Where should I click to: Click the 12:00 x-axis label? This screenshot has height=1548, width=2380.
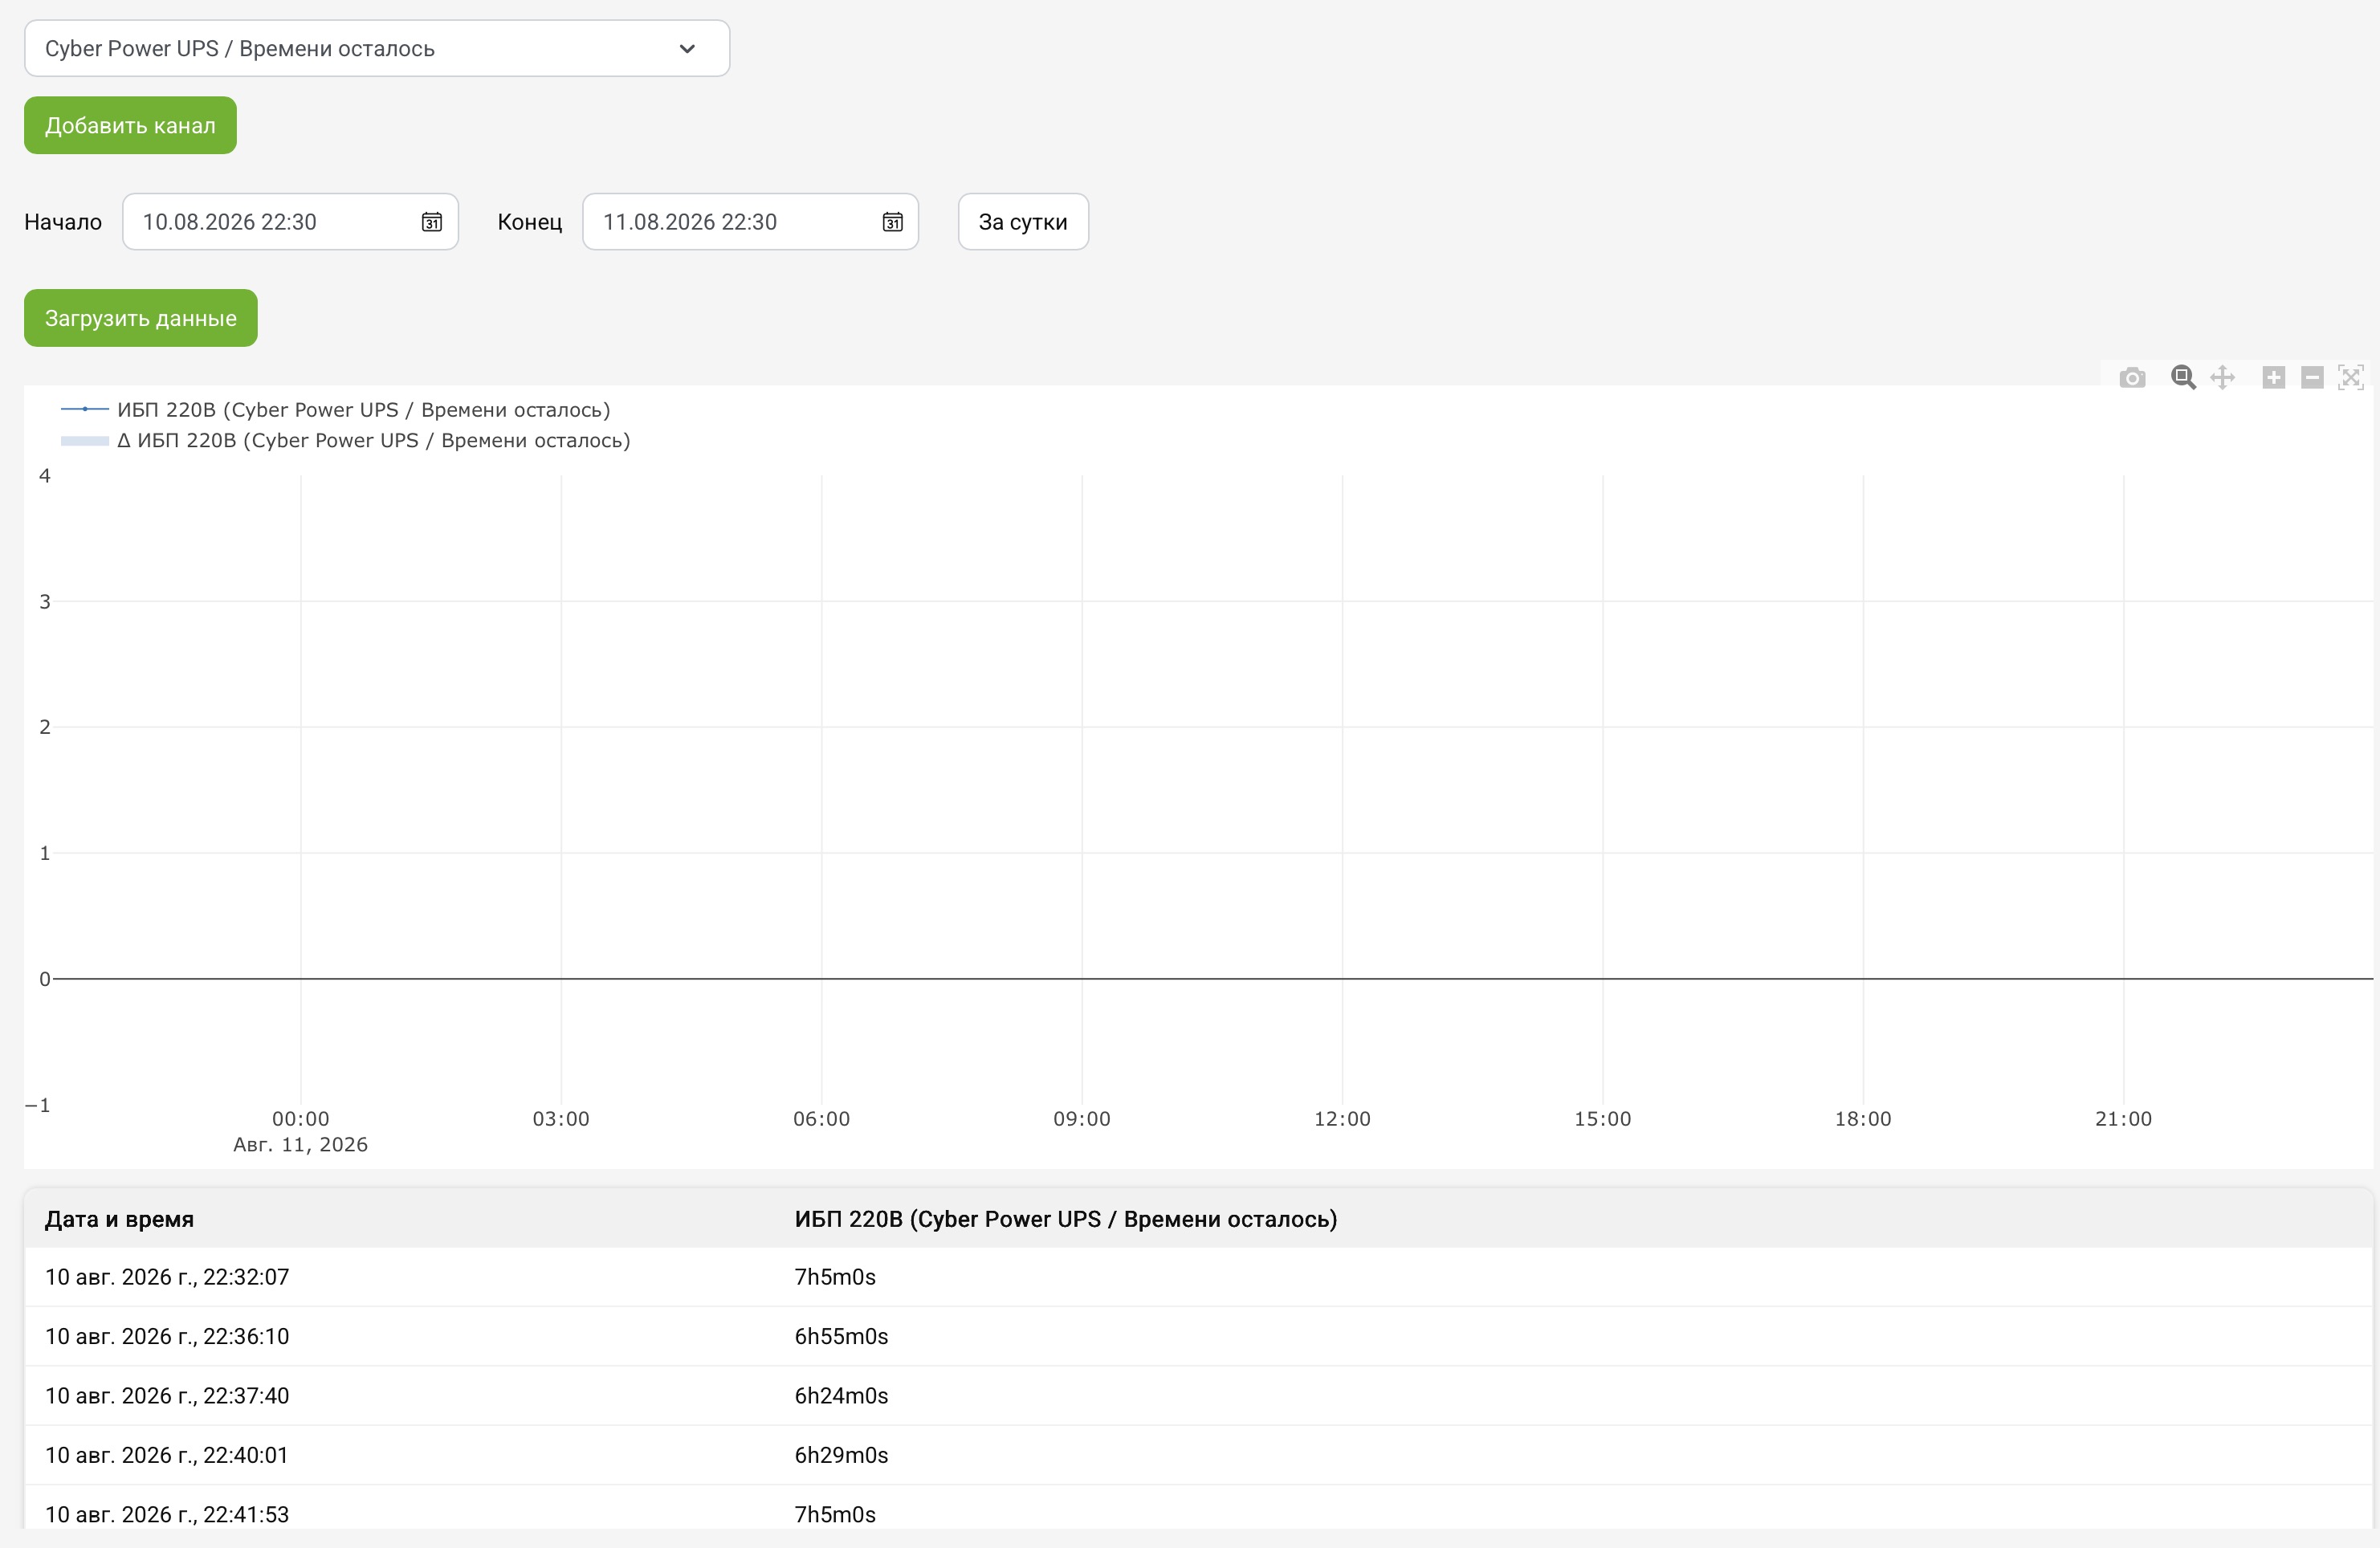(1342, 1119)
